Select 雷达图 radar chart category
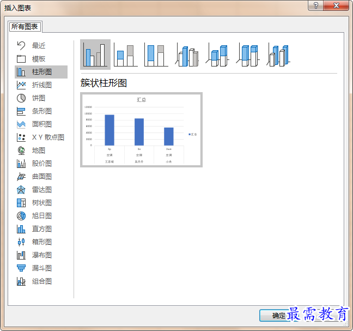The image size is (353, 331). tap(41, 190)
